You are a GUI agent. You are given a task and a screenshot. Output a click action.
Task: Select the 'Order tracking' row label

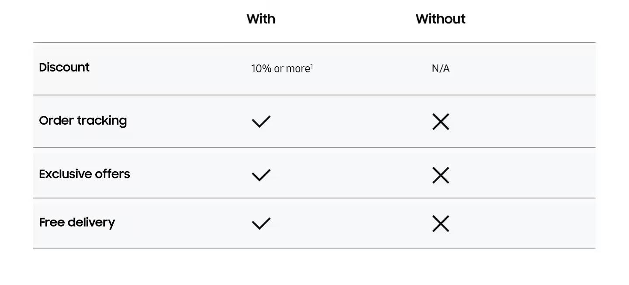[x=83, y=121]
